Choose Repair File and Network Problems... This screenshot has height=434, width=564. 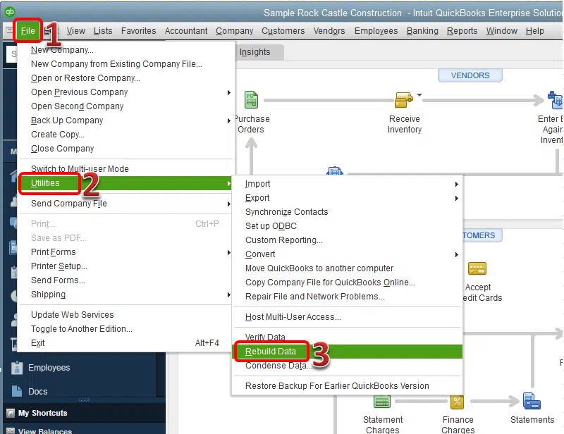tap(348, 297)
